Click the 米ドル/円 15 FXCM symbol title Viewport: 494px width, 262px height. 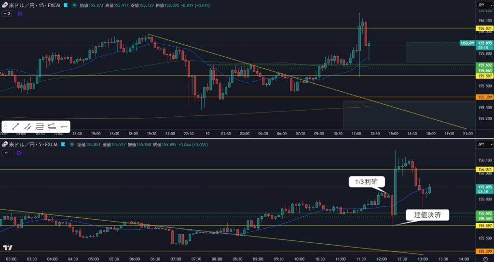(35, 5)
